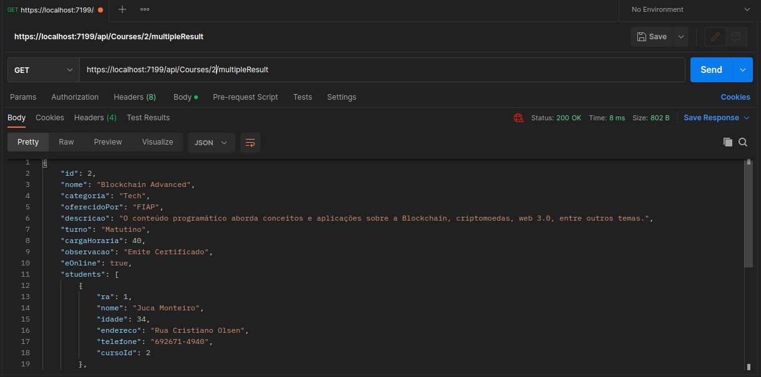Click the Send button
Image resolution: width=761 pixels, height=377 pixels.
coord(711,70)
